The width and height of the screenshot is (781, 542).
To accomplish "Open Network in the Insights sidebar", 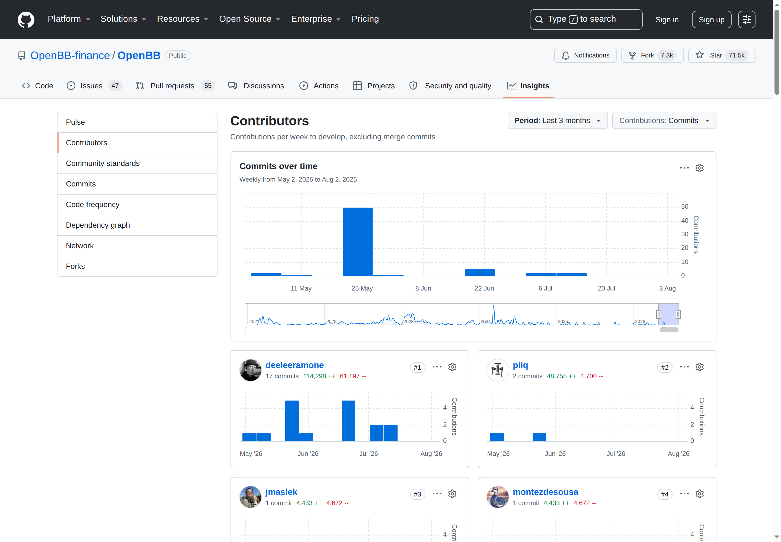I will [137, 246].
